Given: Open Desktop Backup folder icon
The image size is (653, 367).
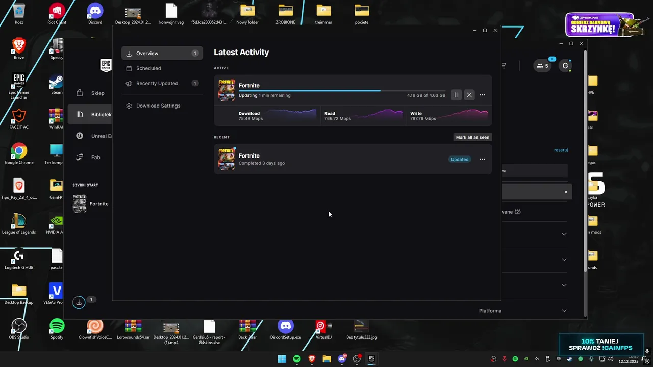Looking at the screenshot, I should pyautogui.click(x=19, y=294).
